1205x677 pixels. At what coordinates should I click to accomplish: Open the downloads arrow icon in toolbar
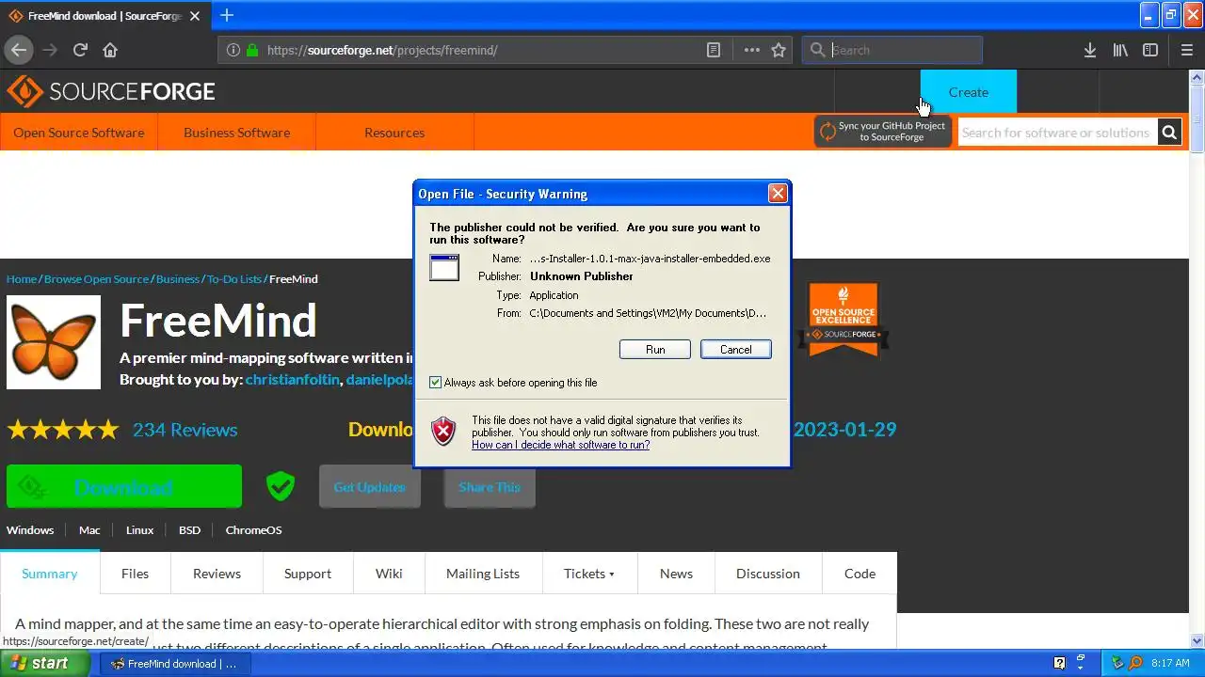(x=1089, y=50)
